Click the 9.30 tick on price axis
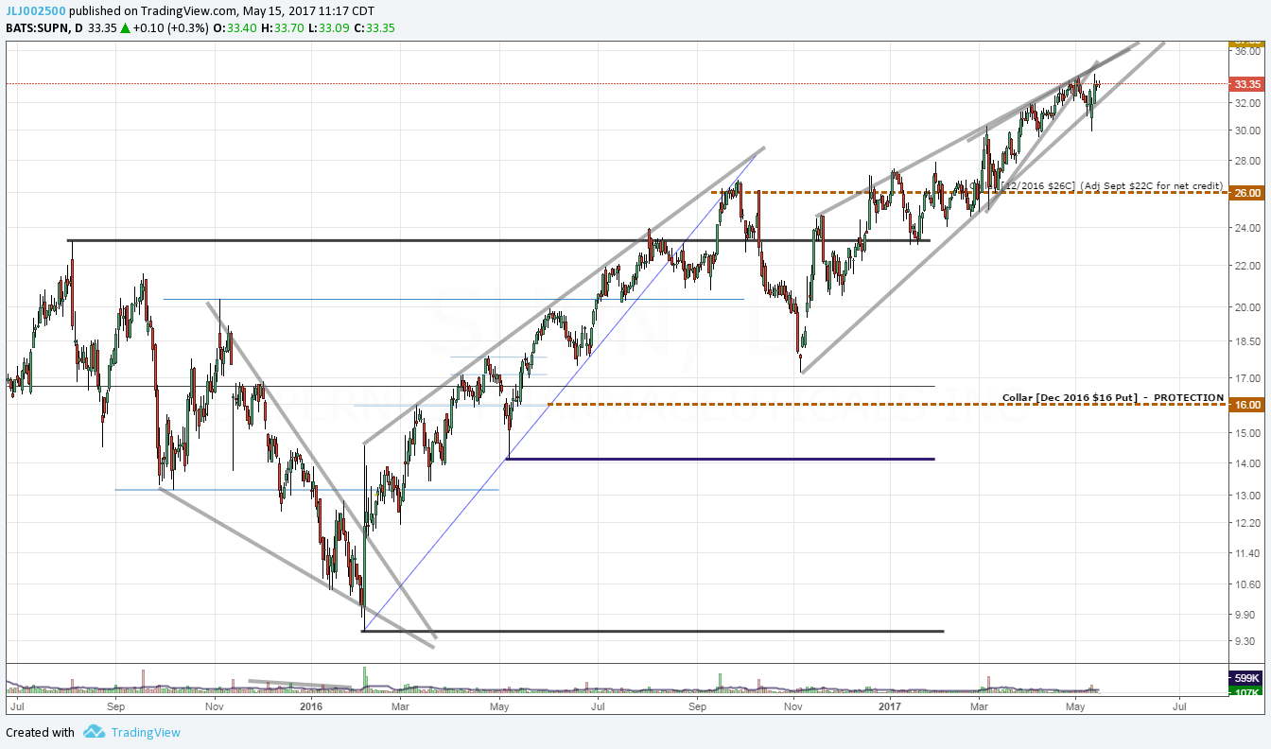This screenshot has width=1271, height=749. pyautogui.click(x=1245, y=641)
